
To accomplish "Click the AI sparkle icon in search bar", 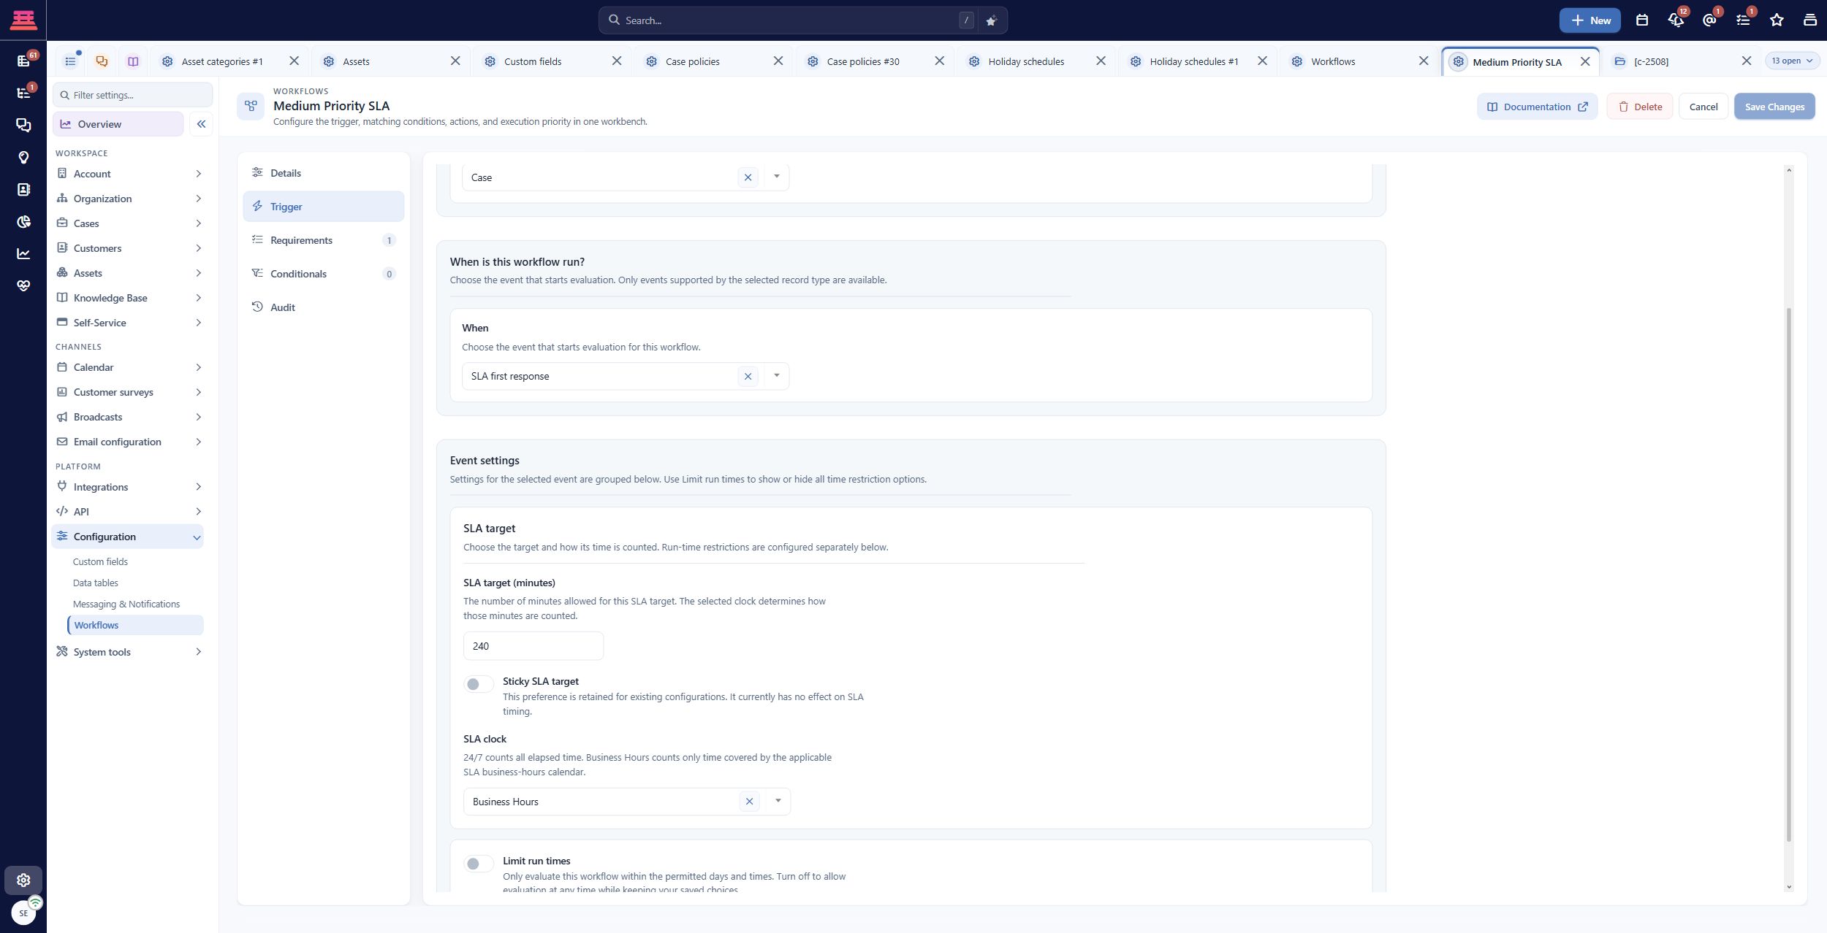I will (991, 20).
